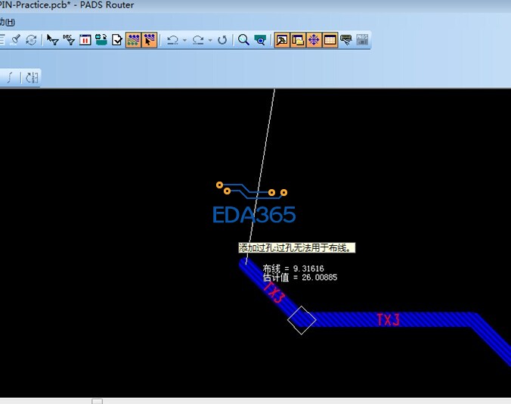Open the DRC Filter toolbar icon
This screenshot has height=404, width=511.
69,40
